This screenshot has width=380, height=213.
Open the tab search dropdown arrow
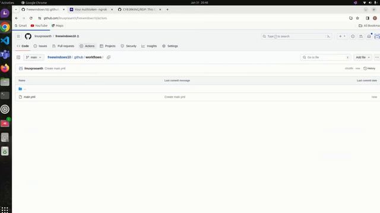point(16,9)
